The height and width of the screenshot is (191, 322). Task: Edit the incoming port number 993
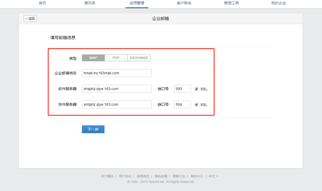(x=182, y=89)
